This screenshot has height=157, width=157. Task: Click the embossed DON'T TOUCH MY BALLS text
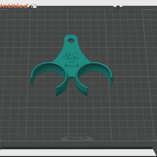(x=71, y=60)
